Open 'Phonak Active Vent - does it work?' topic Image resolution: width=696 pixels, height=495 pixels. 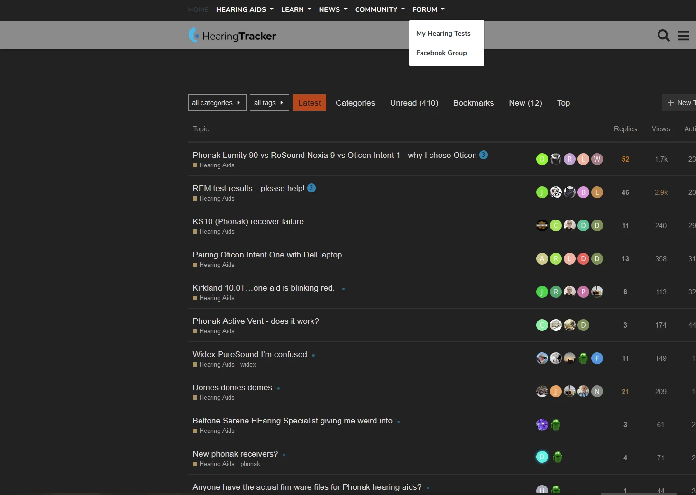pos(256,321)
